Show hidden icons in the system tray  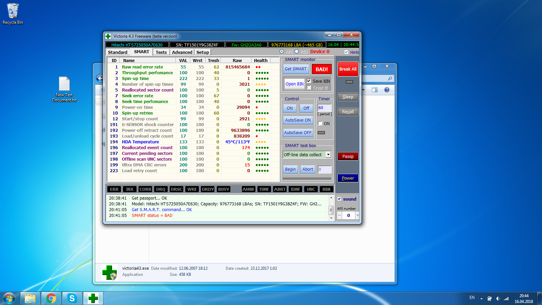point(481,299)
